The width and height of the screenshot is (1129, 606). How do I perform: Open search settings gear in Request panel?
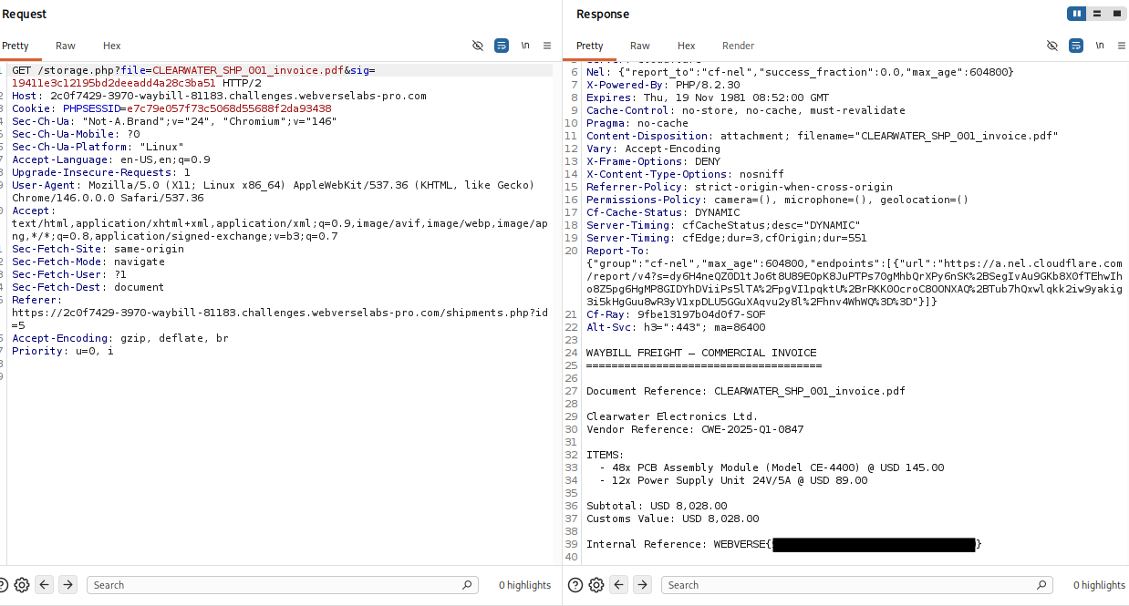[x=22, y=585]
